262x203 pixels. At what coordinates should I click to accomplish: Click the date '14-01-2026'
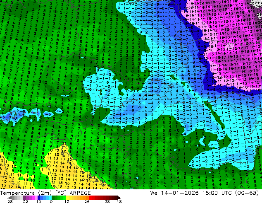coord(180,193)
